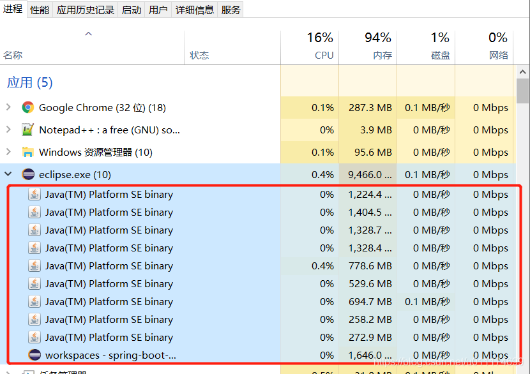Select the Google Chrome (32 位) (18) row
This screenshot has width=530, height=374.
[x=258, y=107]
